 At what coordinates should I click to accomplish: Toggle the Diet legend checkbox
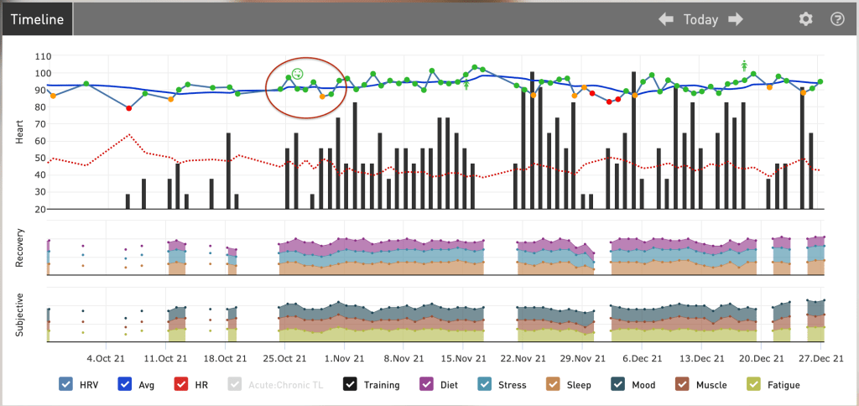[426, 385]
